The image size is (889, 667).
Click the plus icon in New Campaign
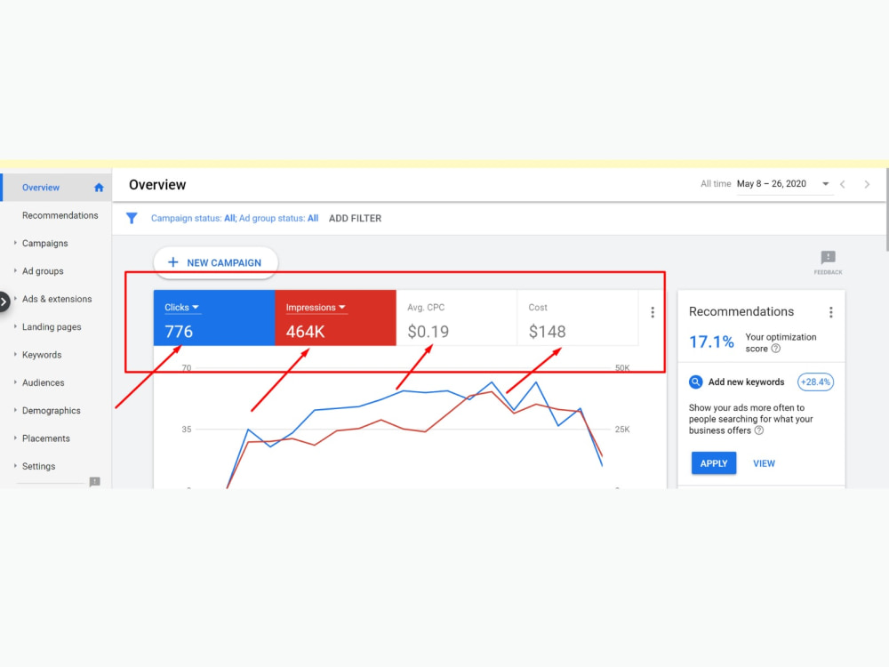tap(173, 262)
